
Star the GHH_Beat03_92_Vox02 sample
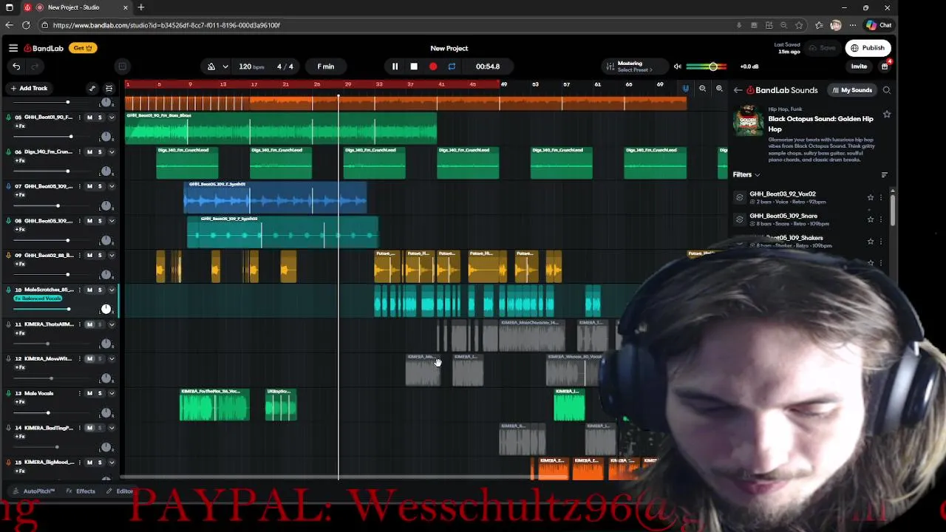[870, 197]
